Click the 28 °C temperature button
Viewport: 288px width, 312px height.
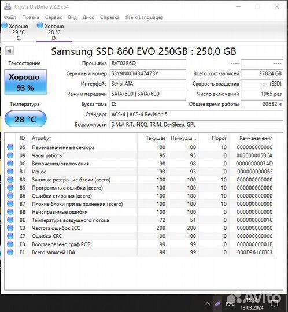pos(25,119)
